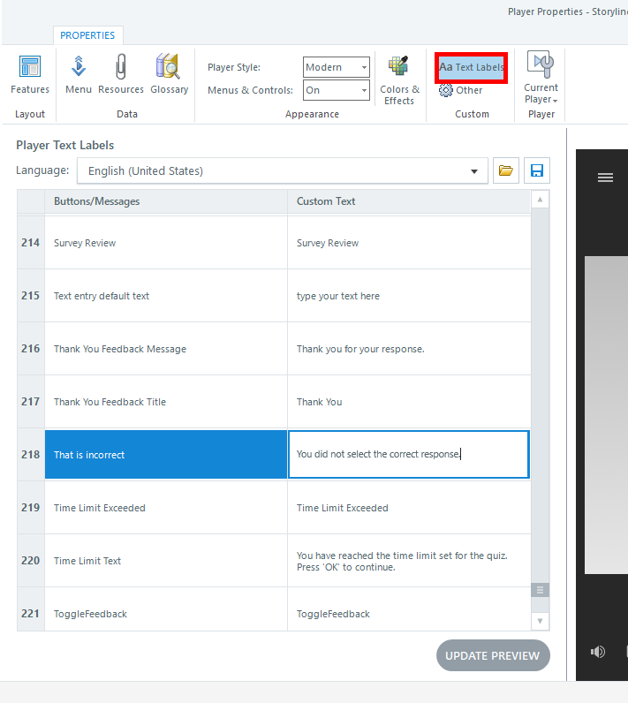Select row number 214
628x703 pixels.
31,243
